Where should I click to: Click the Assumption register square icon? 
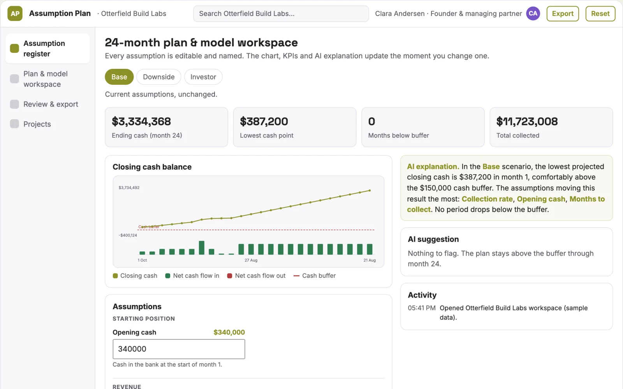(x=14, y=48)
